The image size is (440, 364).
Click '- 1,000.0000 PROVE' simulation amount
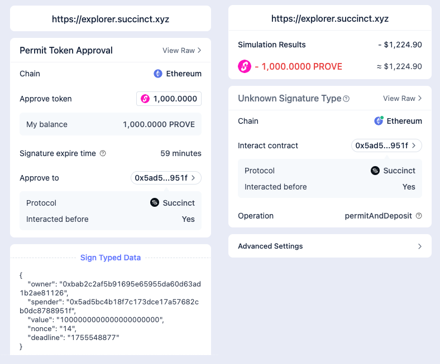pos(299,66)
